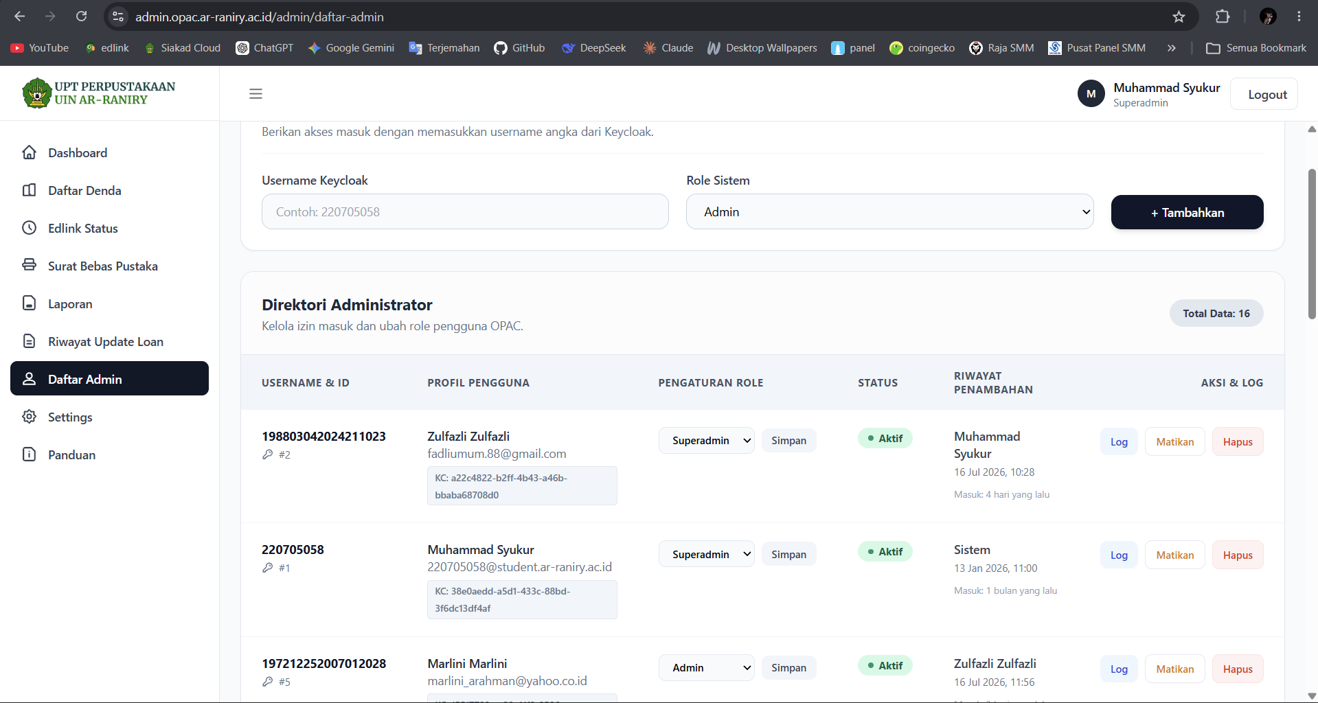The image size is (1318, 703).
Task: Open Chrome three-dot menu
Action: (1299, 16)
